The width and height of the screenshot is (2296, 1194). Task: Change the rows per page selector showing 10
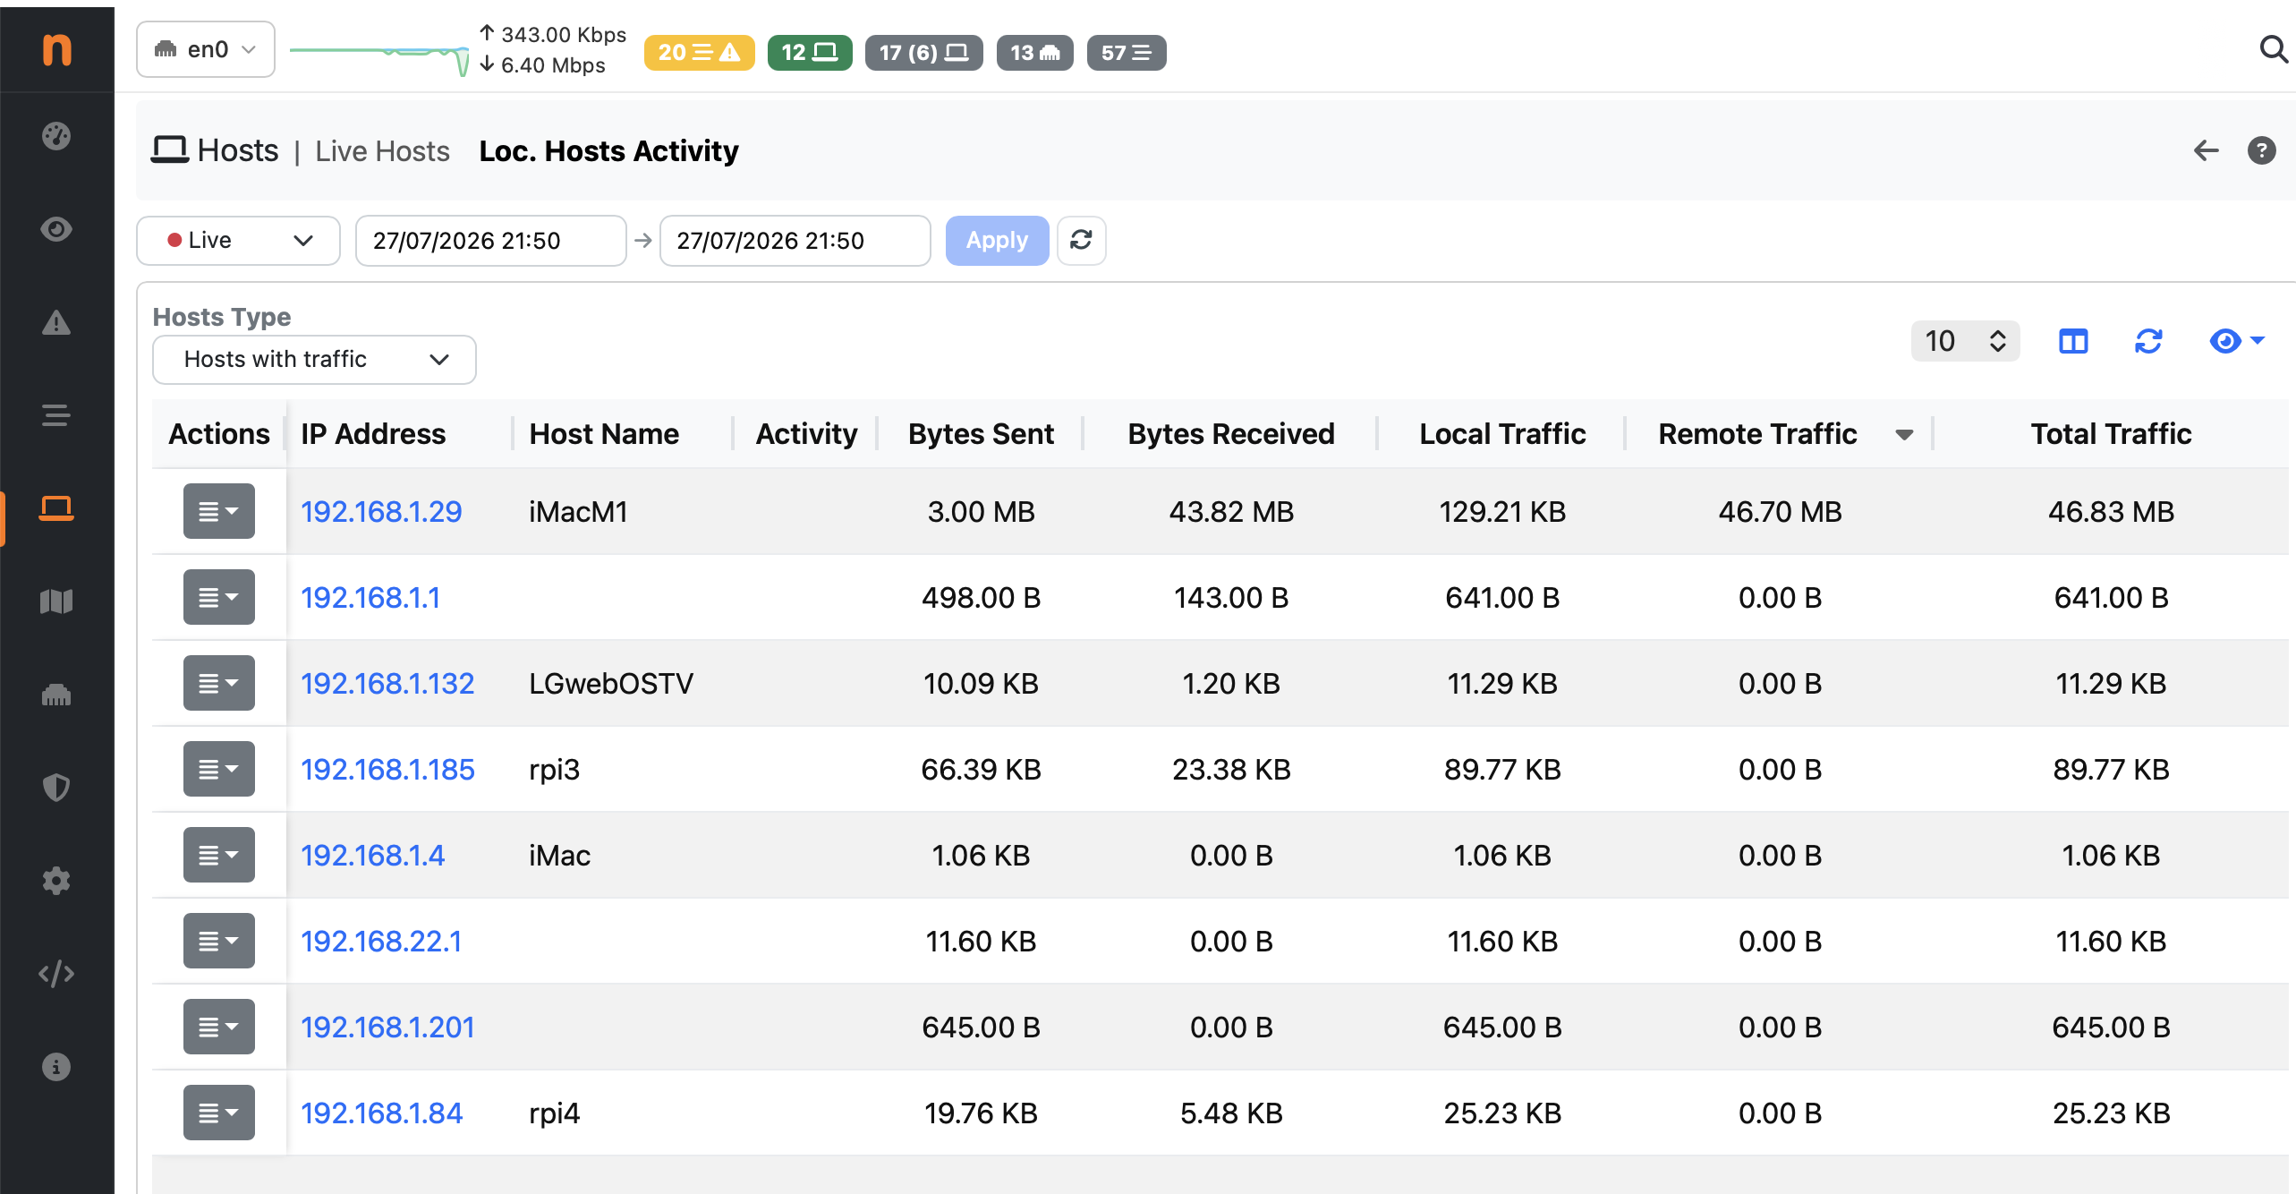tap(1965, 341)
